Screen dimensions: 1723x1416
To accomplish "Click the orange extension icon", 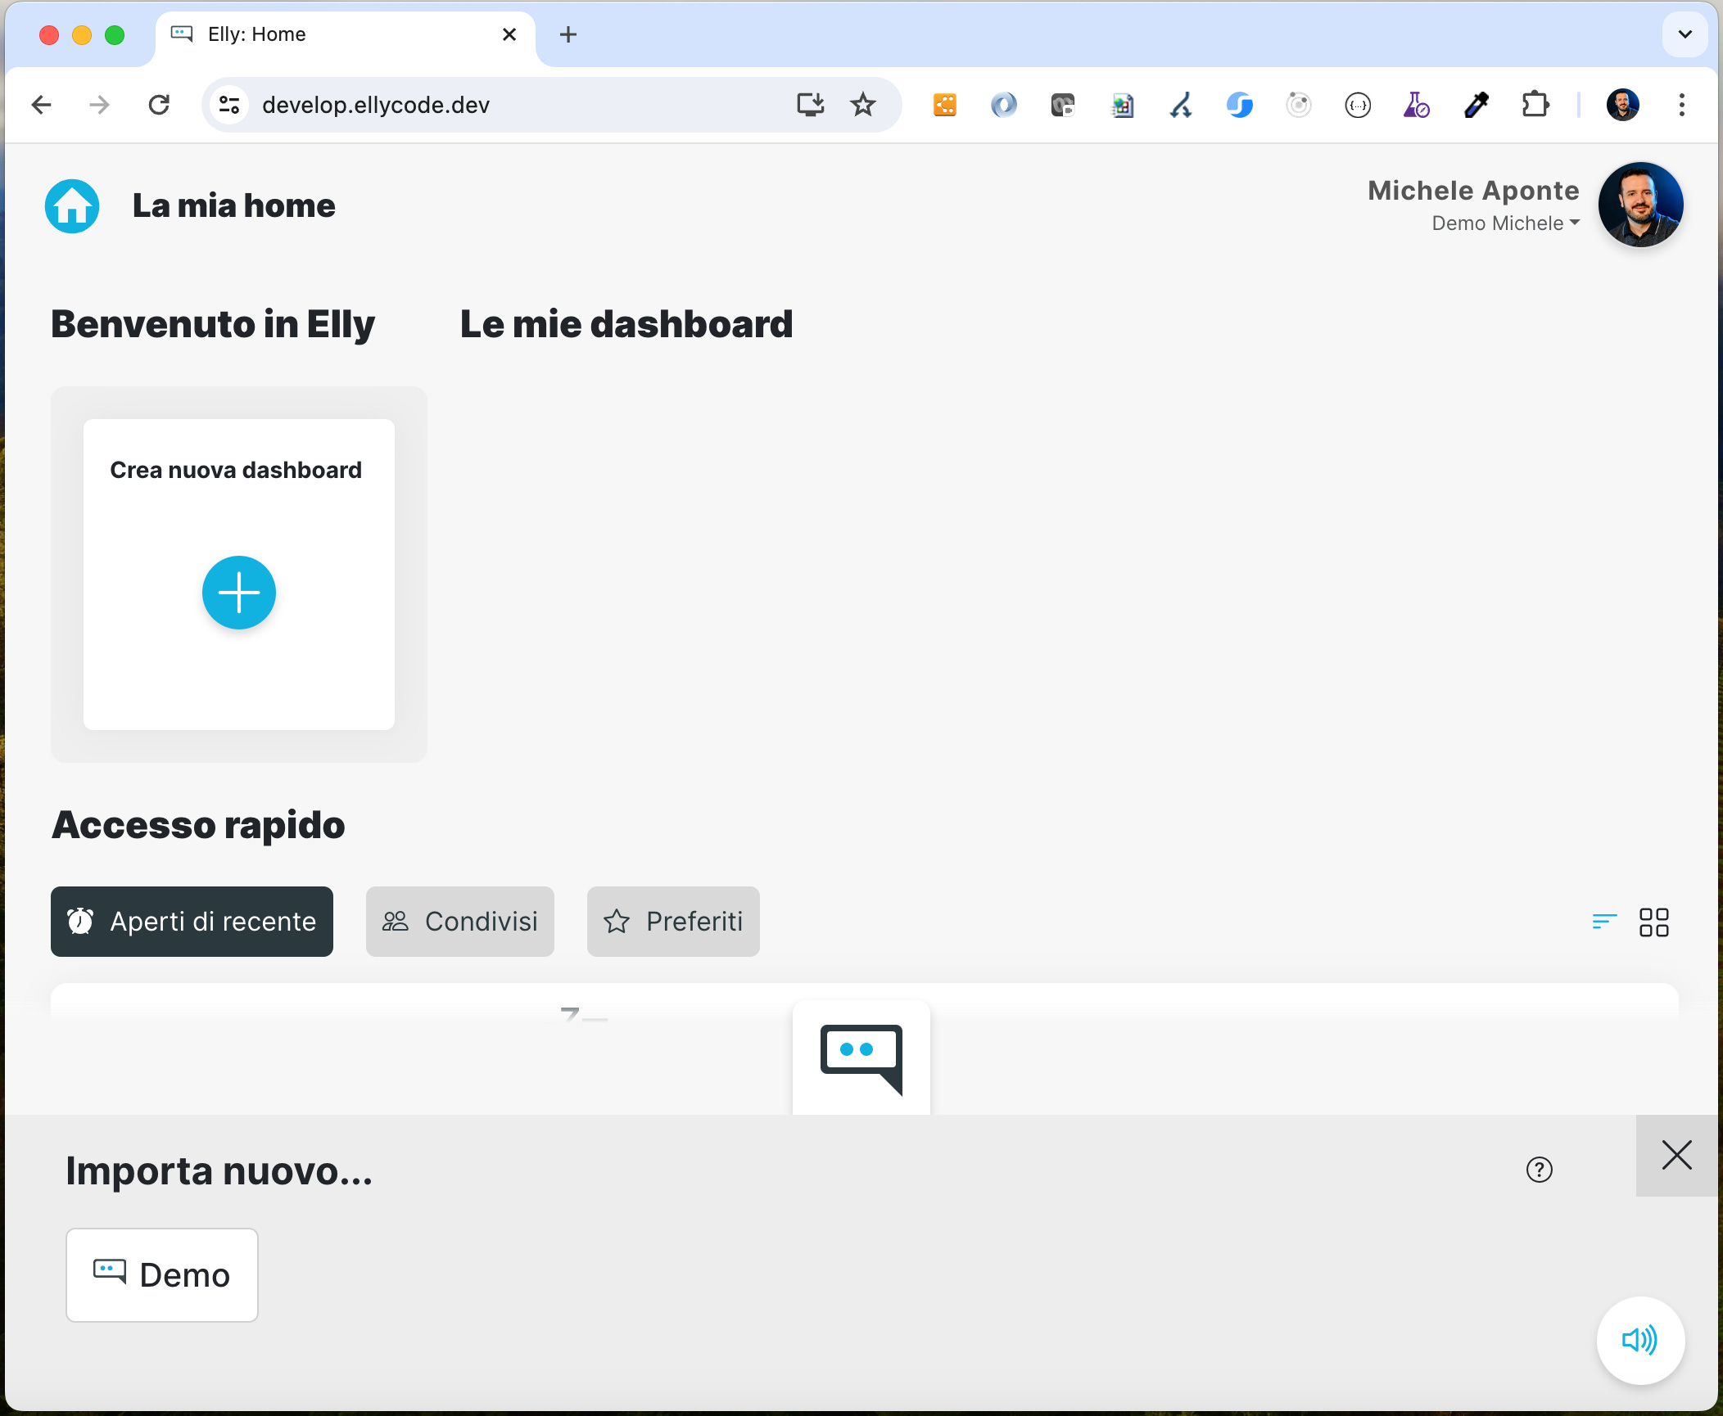I will [945, 105].
